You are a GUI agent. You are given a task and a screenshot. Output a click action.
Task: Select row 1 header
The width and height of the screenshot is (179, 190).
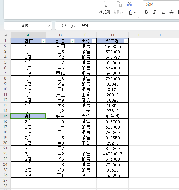tap(5, 41)
